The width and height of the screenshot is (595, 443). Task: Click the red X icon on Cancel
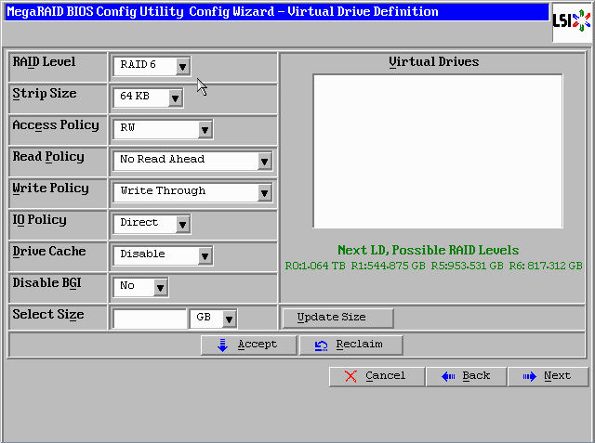350,376
